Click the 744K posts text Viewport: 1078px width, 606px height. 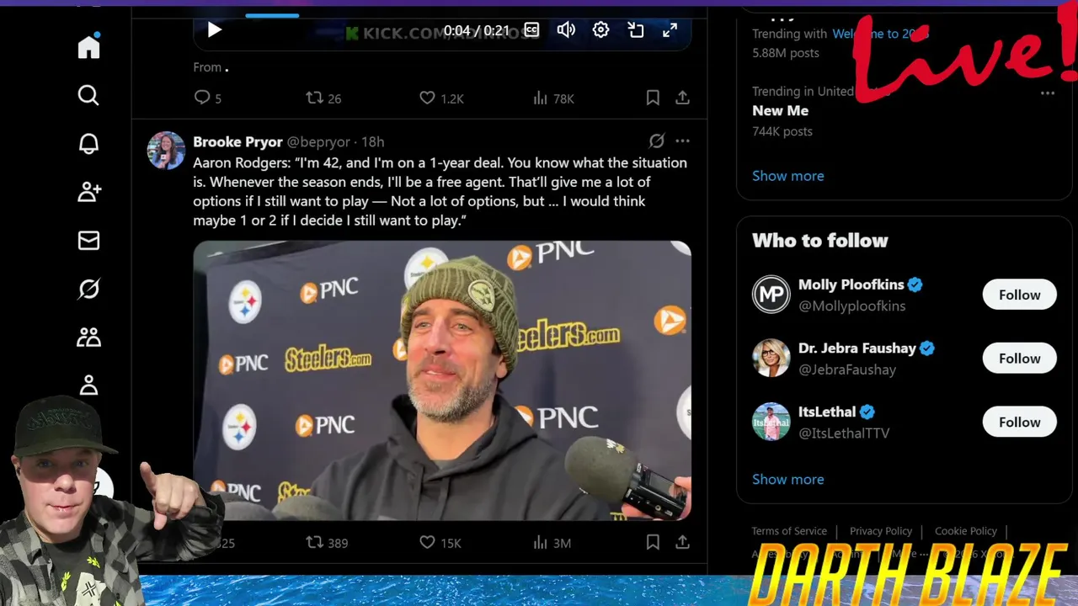click(782, 131)
